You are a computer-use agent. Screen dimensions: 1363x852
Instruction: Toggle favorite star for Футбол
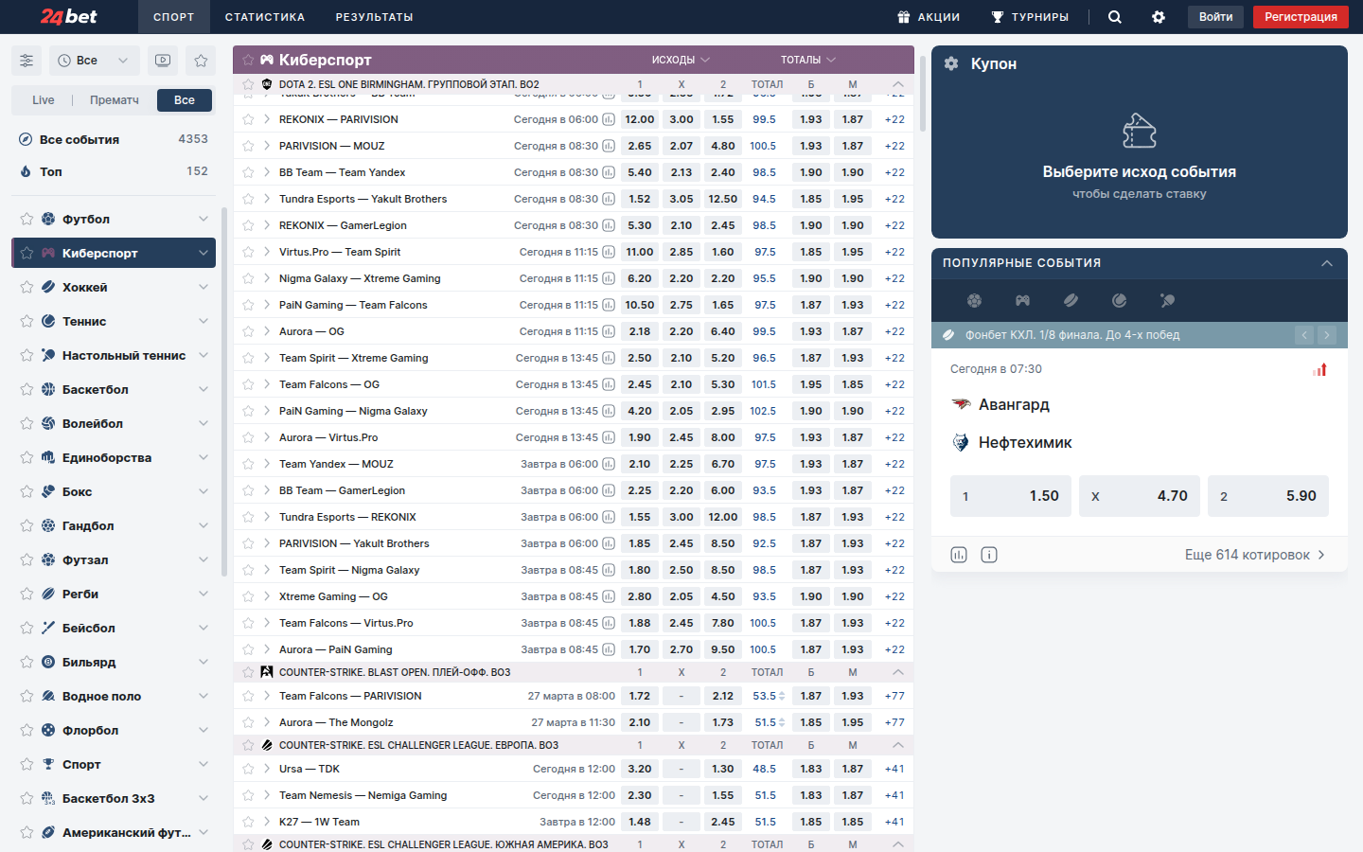click(27, 220)
